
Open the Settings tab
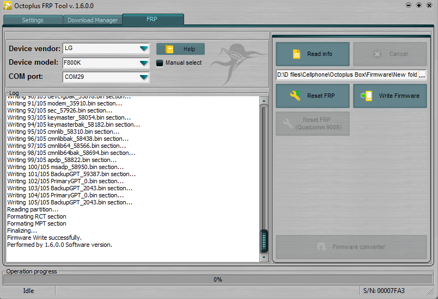(x=33, y=20)
